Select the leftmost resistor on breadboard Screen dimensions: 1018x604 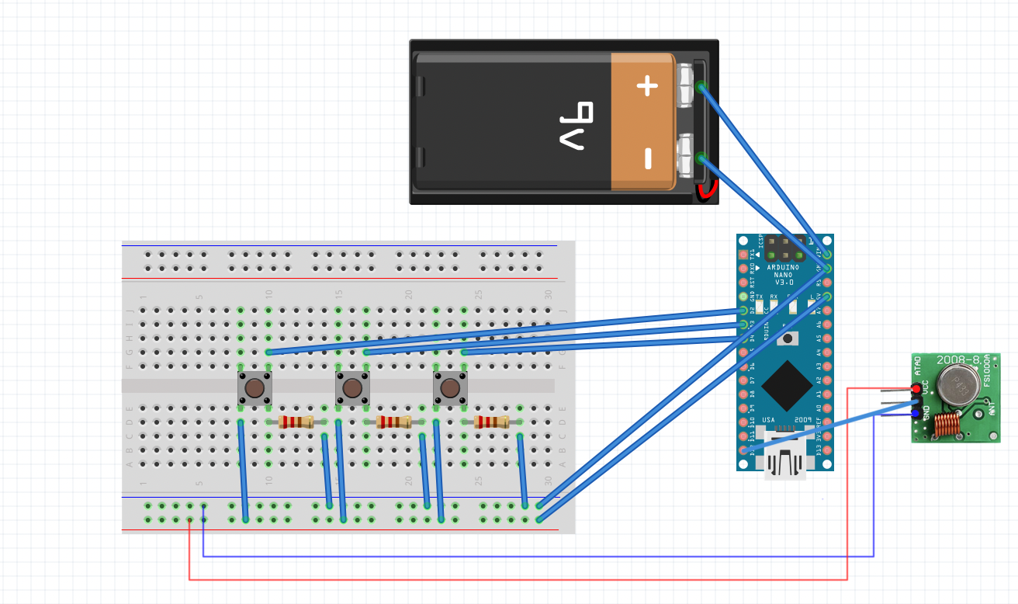point(296,422)
